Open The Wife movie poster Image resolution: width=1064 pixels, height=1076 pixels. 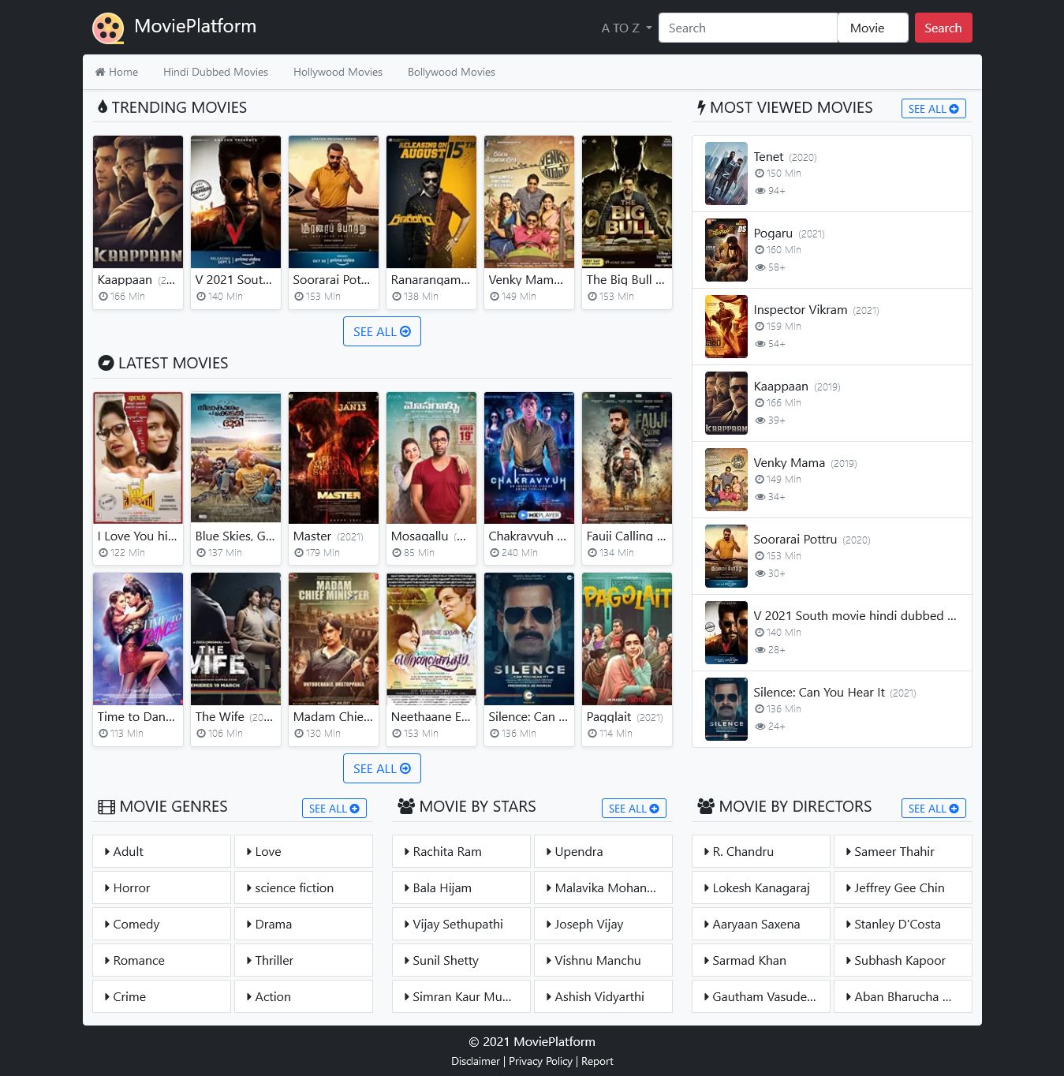coord(236,639)
